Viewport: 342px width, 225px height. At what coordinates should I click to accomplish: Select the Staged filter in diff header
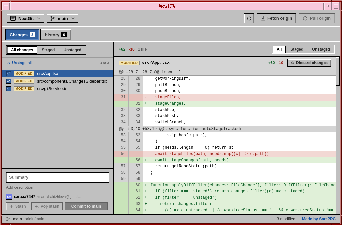point(296,49)
